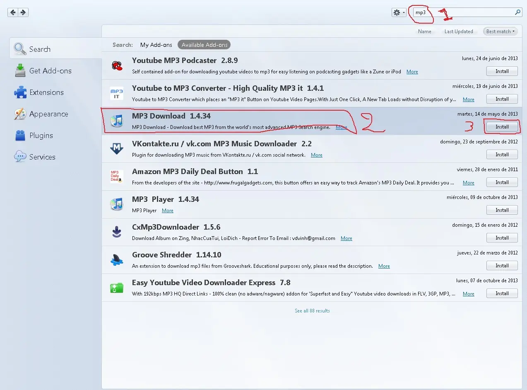Install Groove Shredder
The height and width of the screenshot is (390, 527).
(502, 266)
